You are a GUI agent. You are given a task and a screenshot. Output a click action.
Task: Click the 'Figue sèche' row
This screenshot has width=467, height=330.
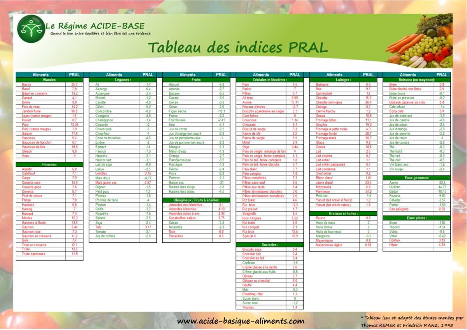point(196,111)
